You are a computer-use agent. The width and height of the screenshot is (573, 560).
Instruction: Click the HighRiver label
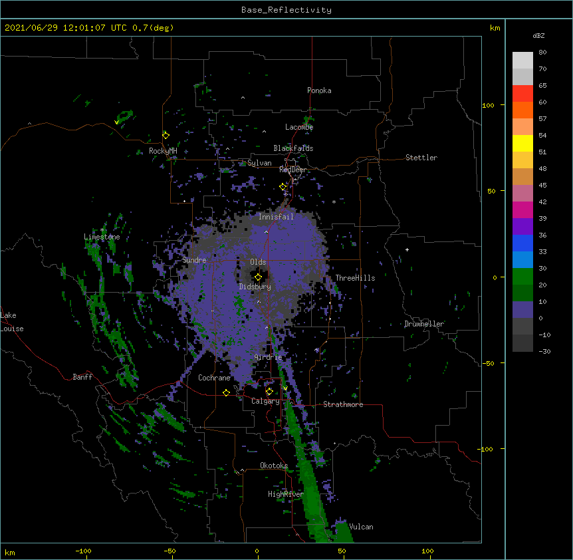(x=286, y=494)
